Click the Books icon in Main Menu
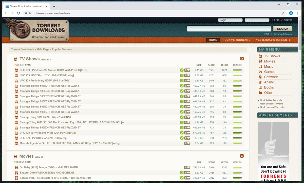The height and width of the screenshot is (183, 304). click(x=260, y=87)
